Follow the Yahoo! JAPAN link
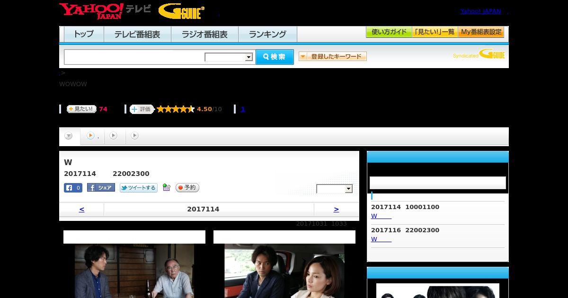Screen dimensions: 568x298 point(480,11)
